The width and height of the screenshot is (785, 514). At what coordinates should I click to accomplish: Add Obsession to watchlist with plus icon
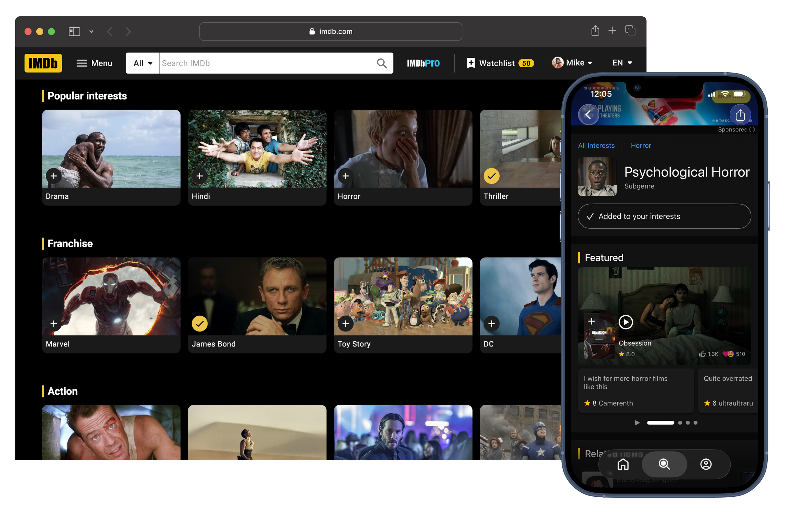592,321
